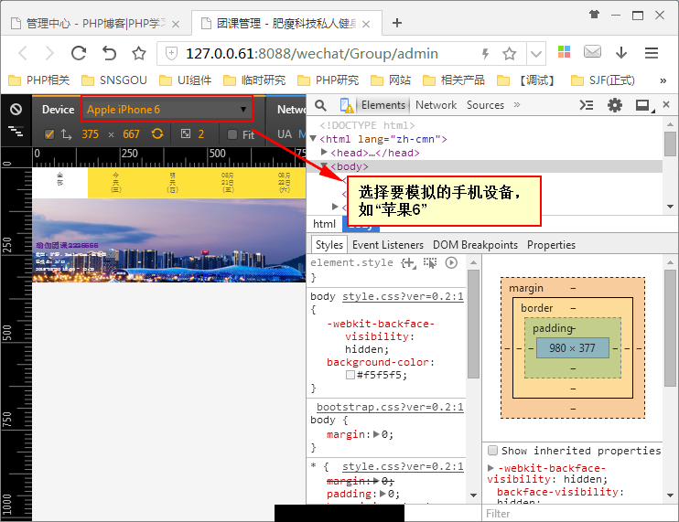Click the disable device emulation icon
Viewport: 679px width, 522px height.
point(16,109)
